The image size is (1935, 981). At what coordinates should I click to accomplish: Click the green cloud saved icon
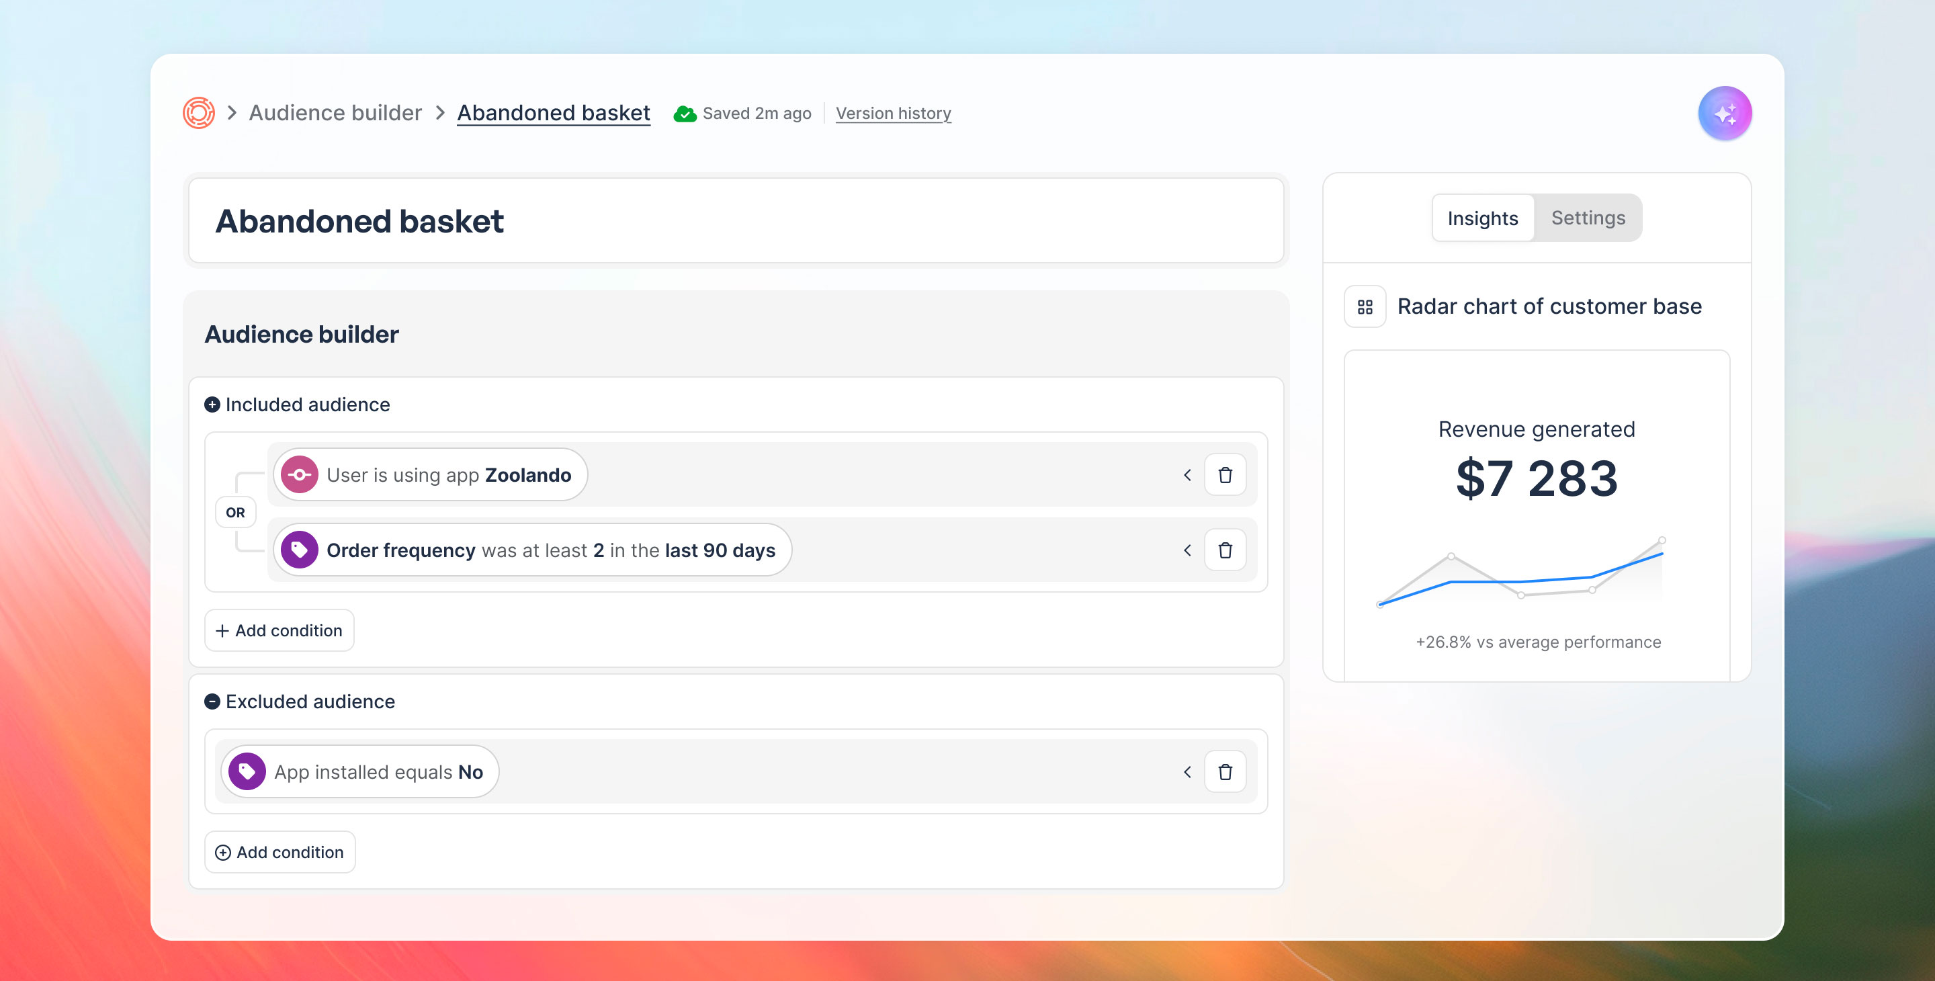pos(685,114)
